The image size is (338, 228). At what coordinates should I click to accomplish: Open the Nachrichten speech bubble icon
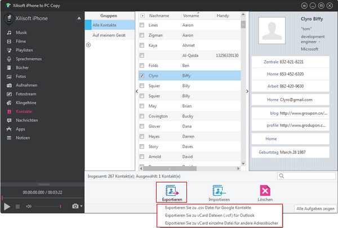(9, 120)
